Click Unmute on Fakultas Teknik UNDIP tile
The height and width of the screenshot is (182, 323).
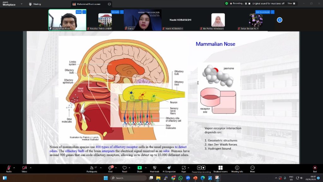click(115, 12)
